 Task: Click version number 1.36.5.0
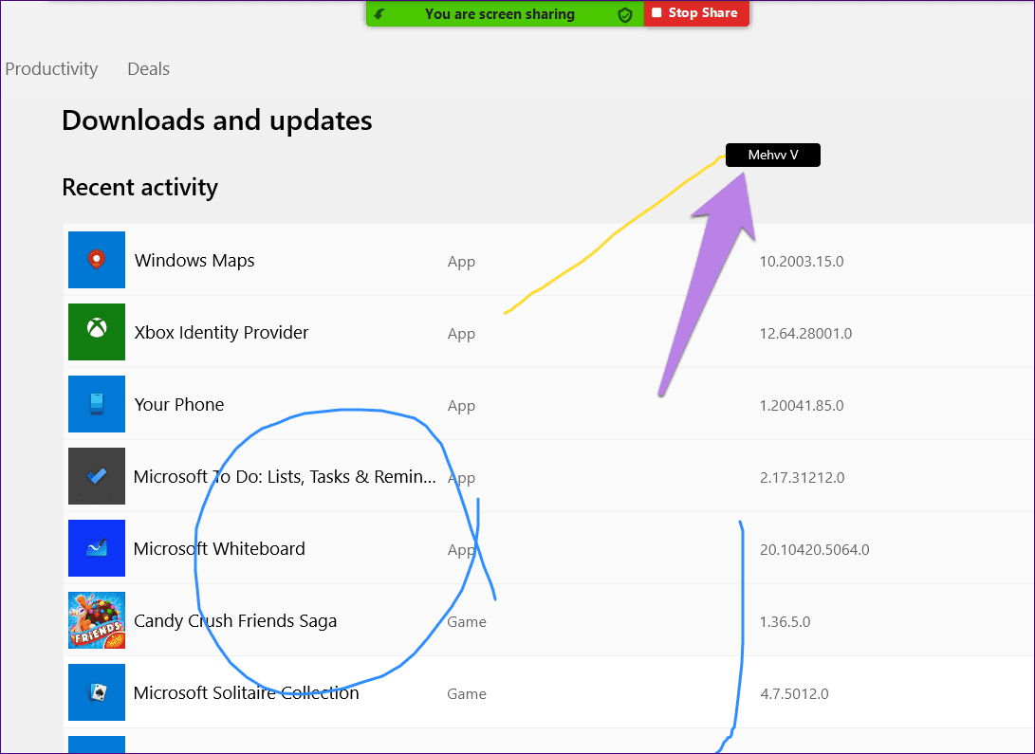(x=785, y=621)
